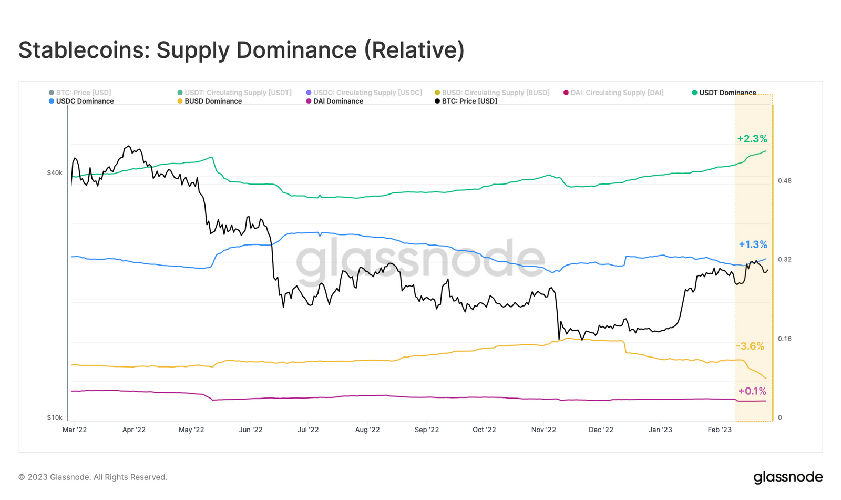Click the chart title Stablecoins: Supply Dominance
Viewport: 841px width, 500px height.
pyautogui.click(x=241, y=50)
